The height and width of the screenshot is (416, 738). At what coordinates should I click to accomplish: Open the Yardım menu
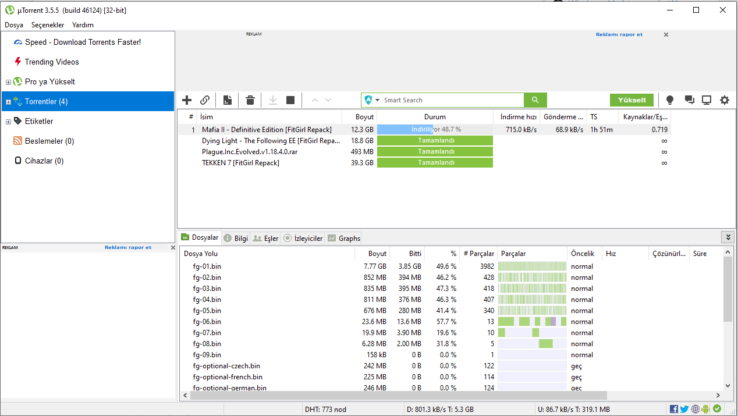pyautogui.click(x=83, y=25)
